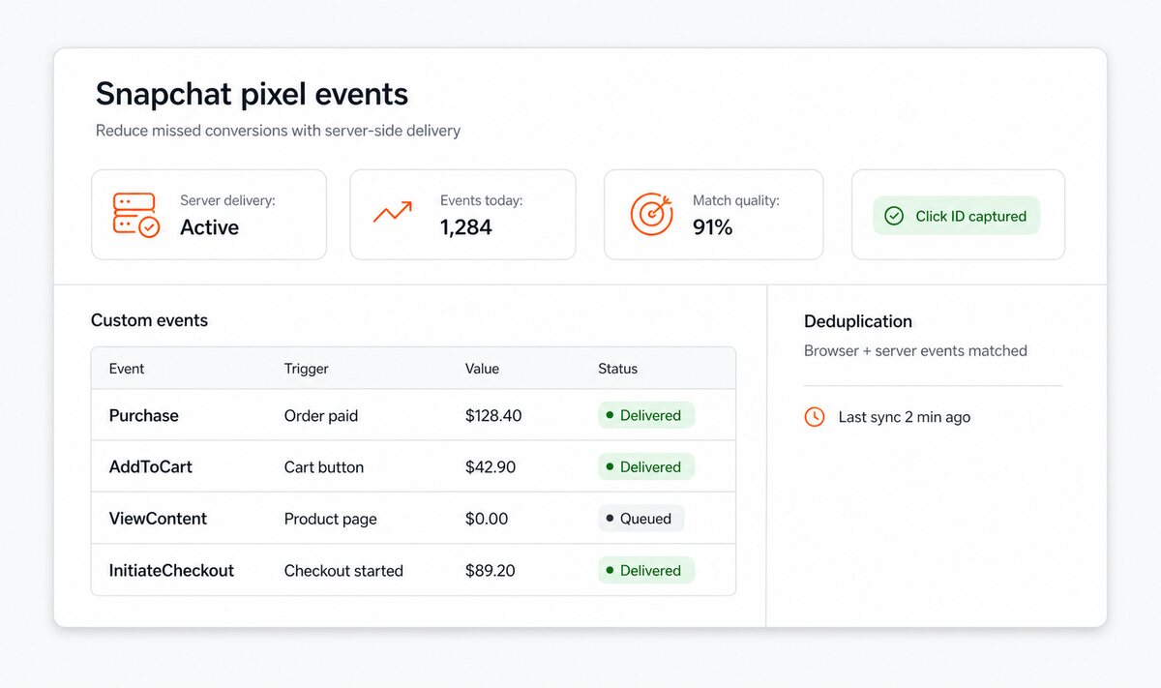This screenshot has width=1161, height=688.
Task: Click the checkmark icon in Click ID captured
Action: click(895, 216)
